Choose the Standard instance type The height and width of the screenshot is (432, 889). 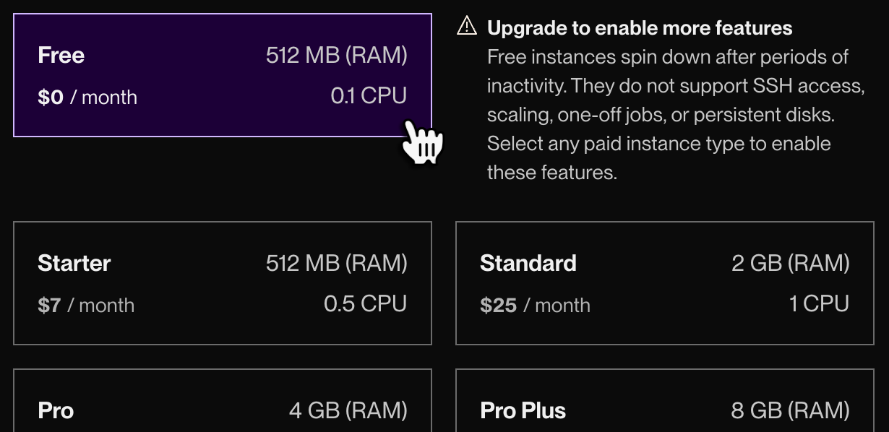[x=664, y=283]
